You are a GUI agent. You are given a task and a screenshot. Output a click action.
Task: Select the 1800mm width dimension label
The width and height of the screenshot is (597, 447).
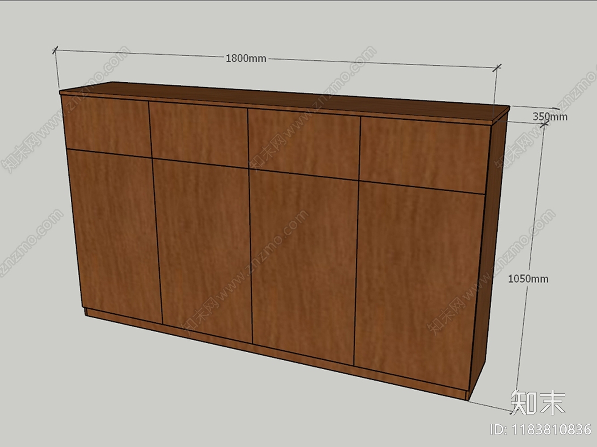(x=246, y=58)
